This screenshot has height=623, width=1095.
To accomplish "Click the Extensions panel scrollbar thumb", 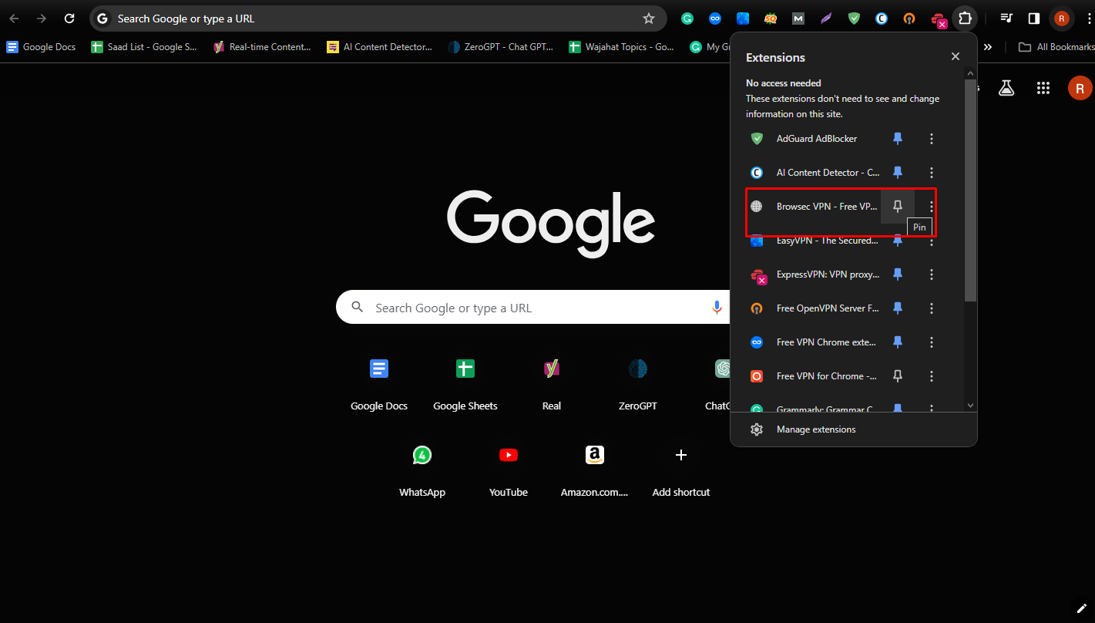I will [970, 189].
